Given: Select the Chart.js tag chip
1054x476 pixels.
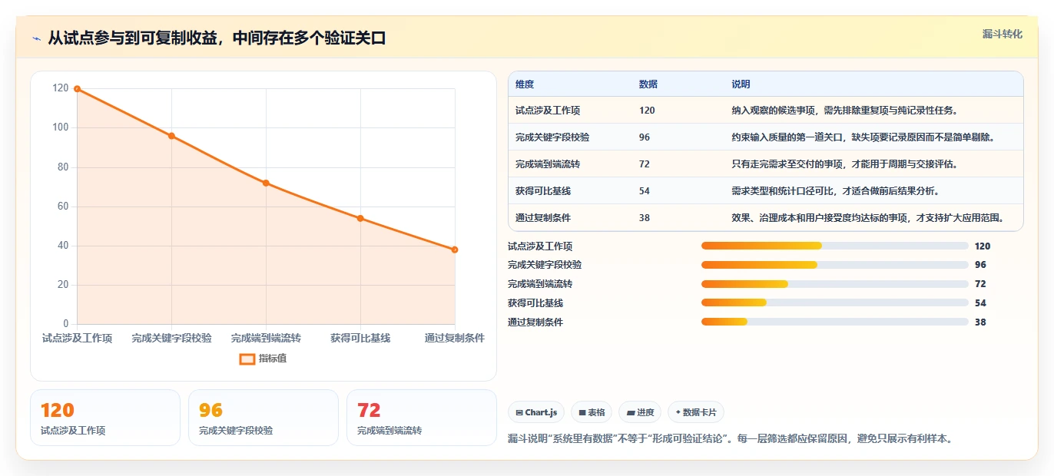Looking at the screenshot, I should point(536,412).
